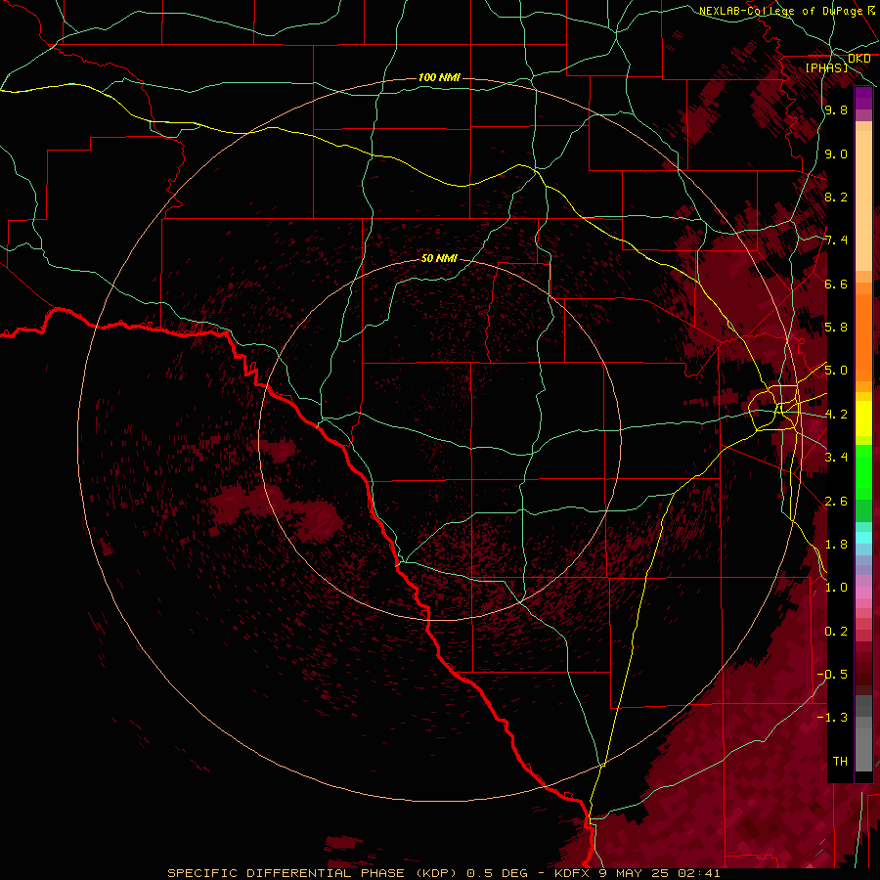
Task: Click the 100 NMI range ring label
Action: pyautogui.click(x=439, y=77)
